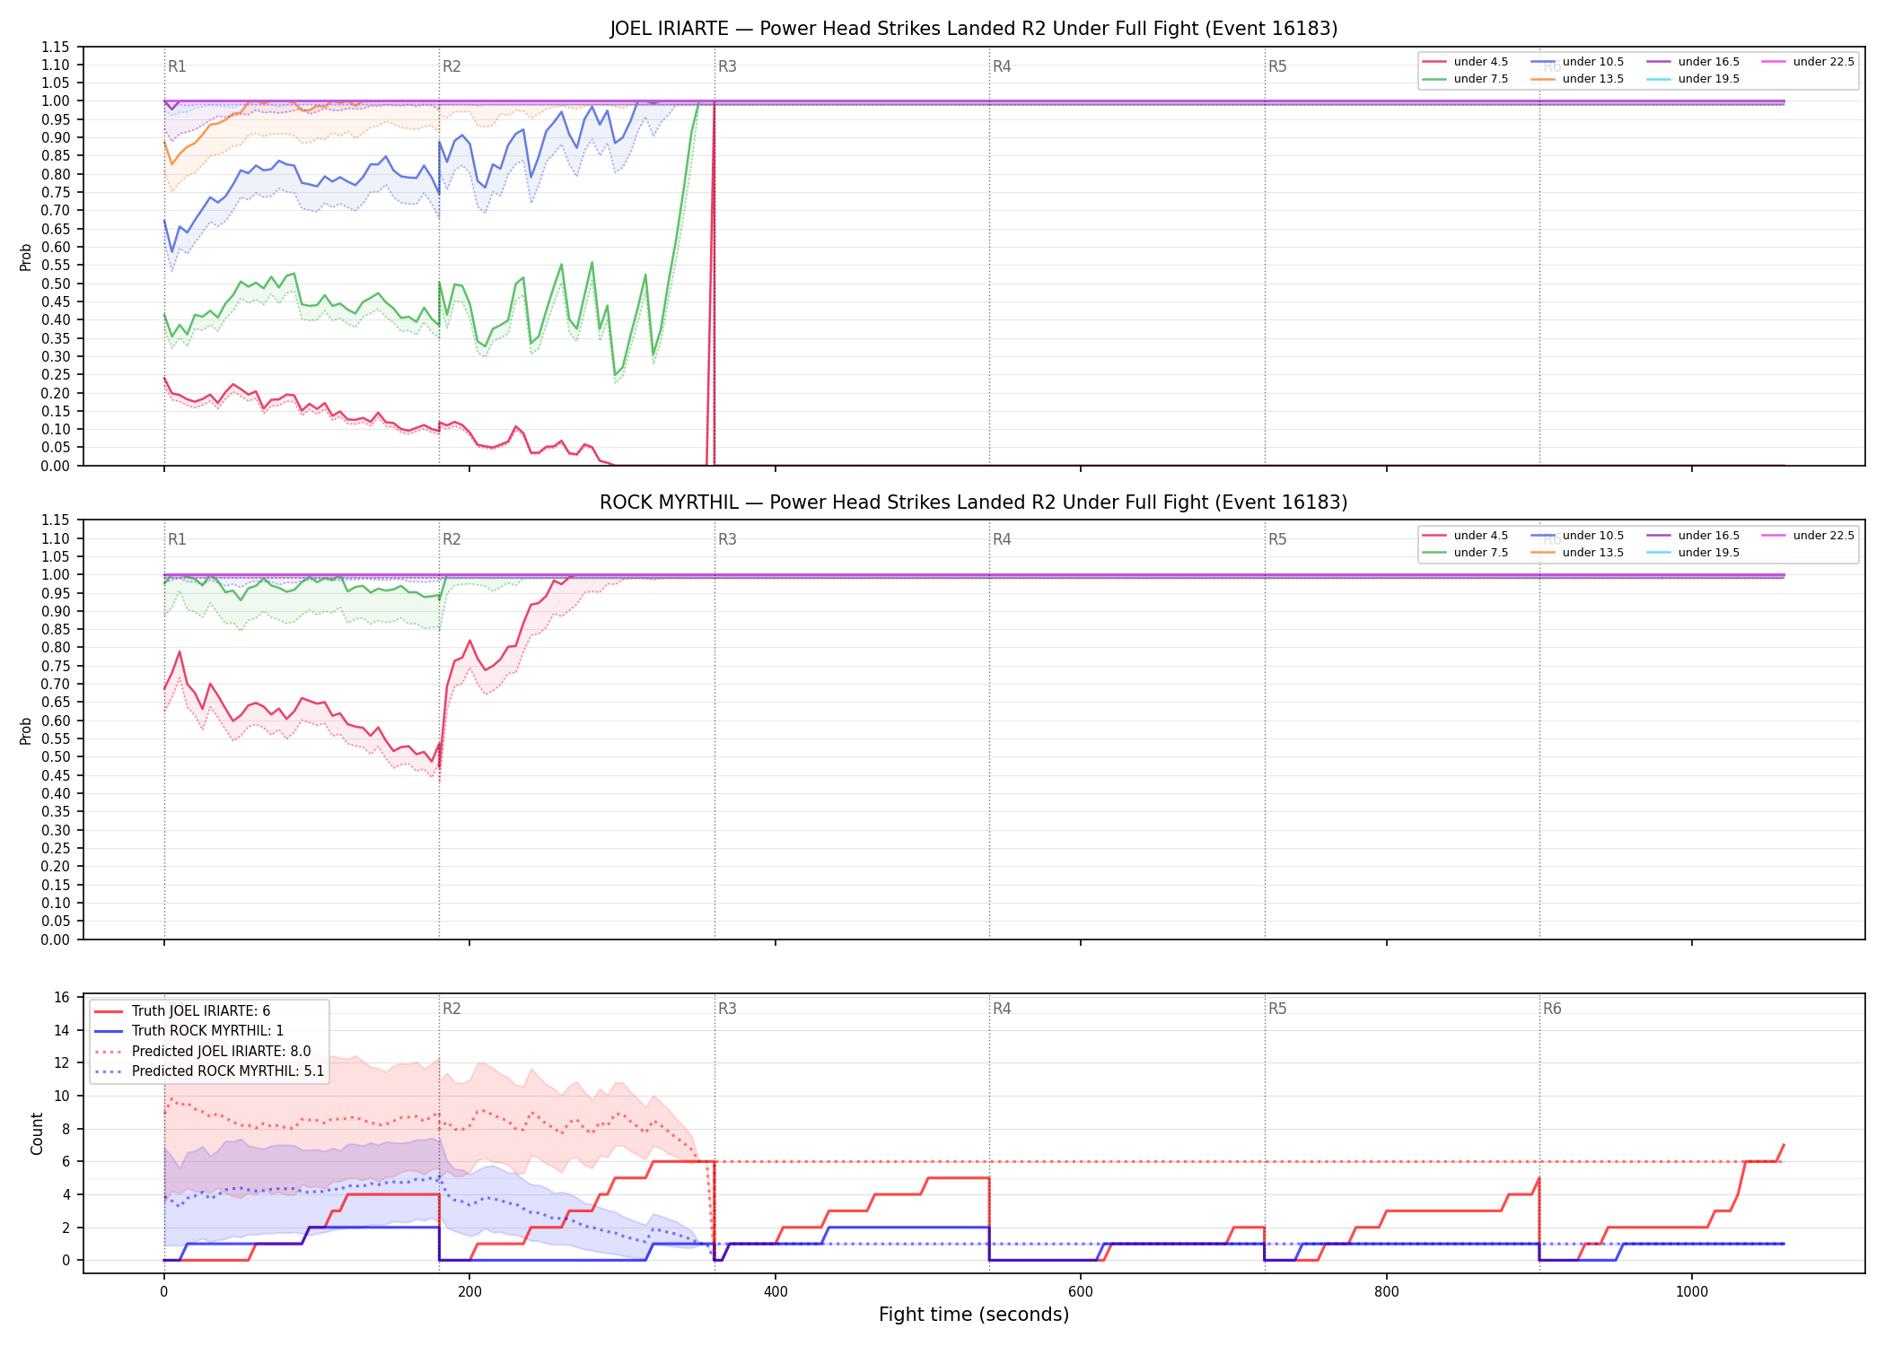Select 'under 19.5' legend entry in Rock Myrthil chart
Viewport: 1885px width, 1346px height.
pos(1694,553)
